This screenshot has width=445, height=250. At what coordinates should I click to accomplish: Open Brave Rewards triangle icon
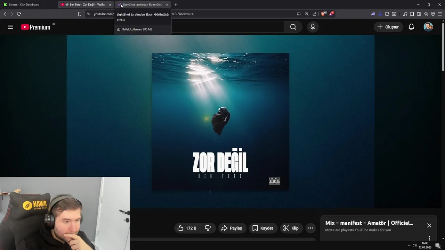click(x=331, y=14)
